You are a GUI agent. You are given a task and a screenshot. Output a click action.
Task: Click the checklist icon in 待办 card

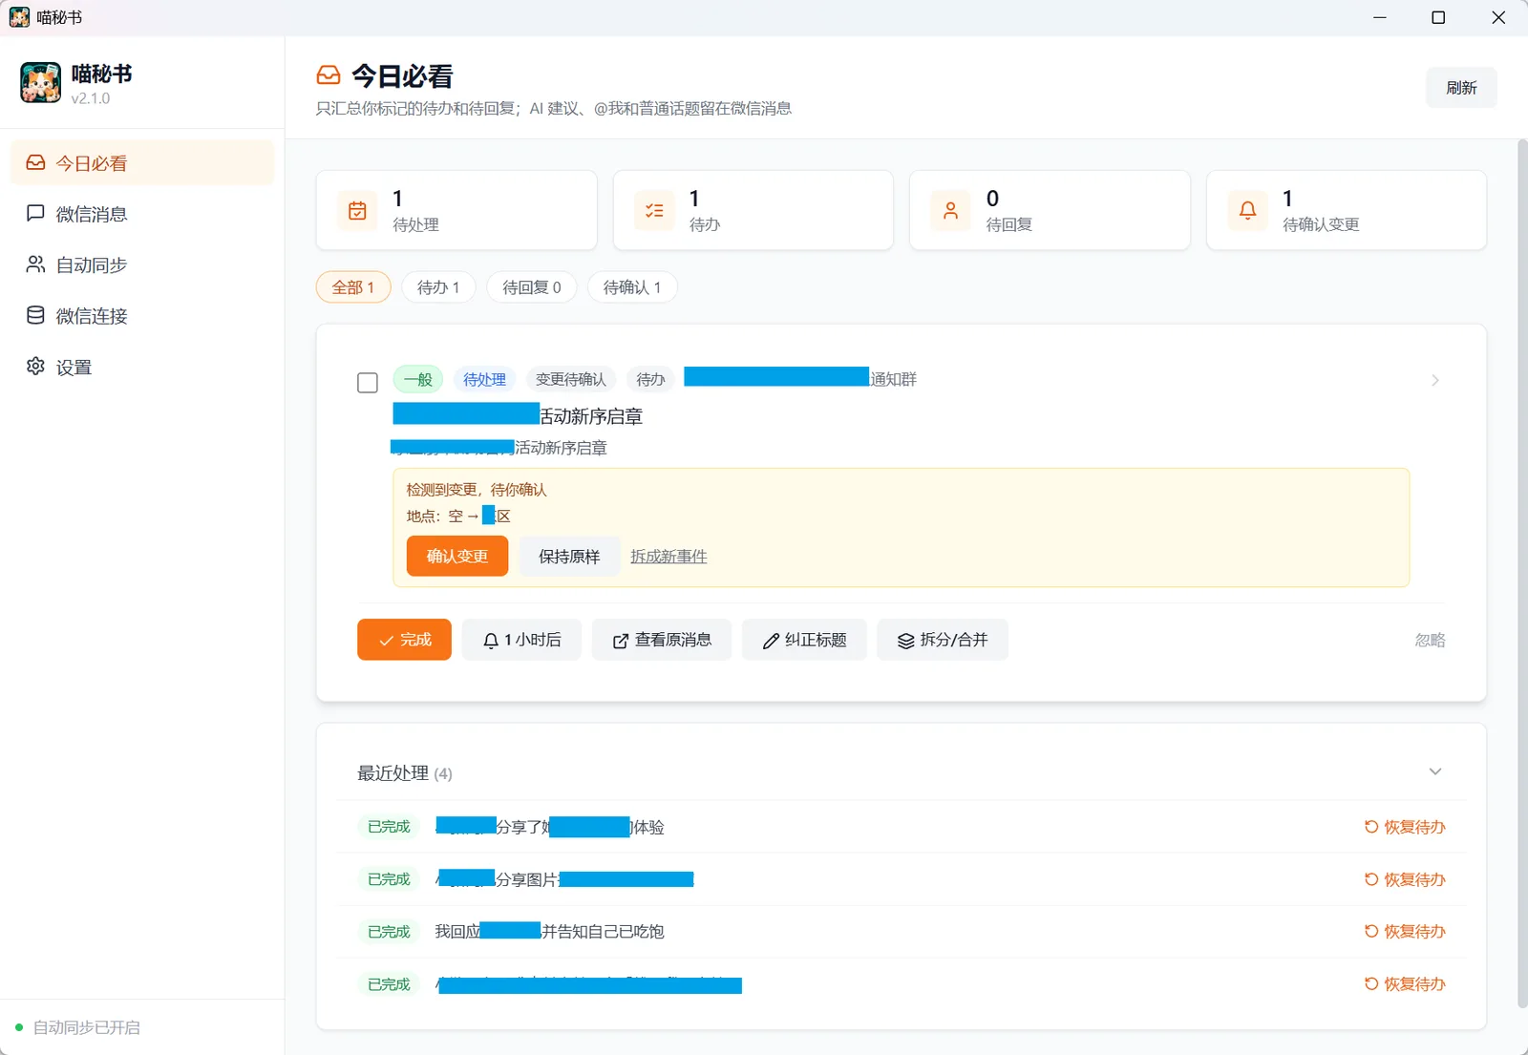[x=654, y=211]
